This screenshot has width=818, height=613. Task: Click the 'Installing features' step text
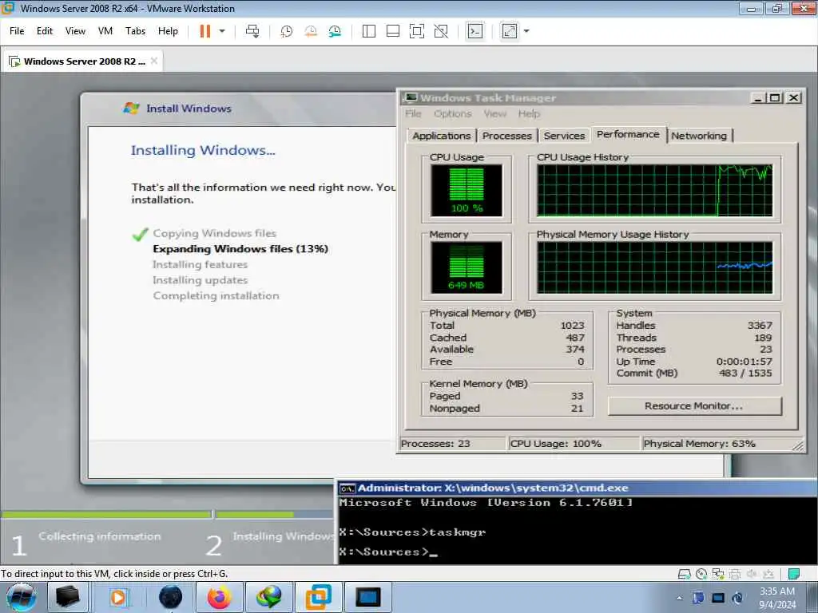point(200,265)
